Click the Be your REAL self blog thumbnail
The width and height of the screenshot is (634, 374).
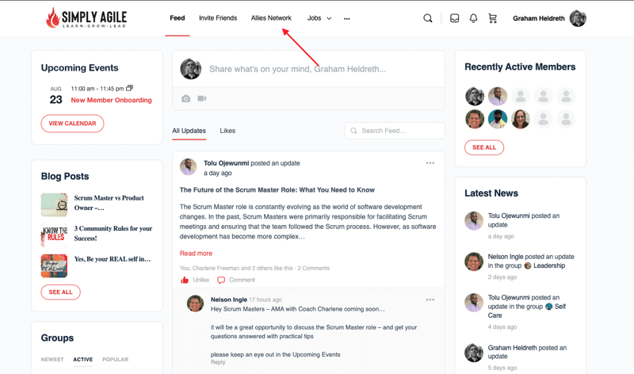tap(54, 265)
